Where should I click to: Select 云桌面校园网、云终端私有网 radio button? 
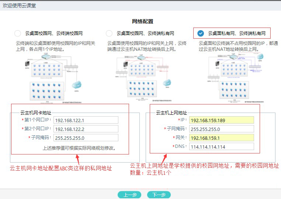(109, 33)
